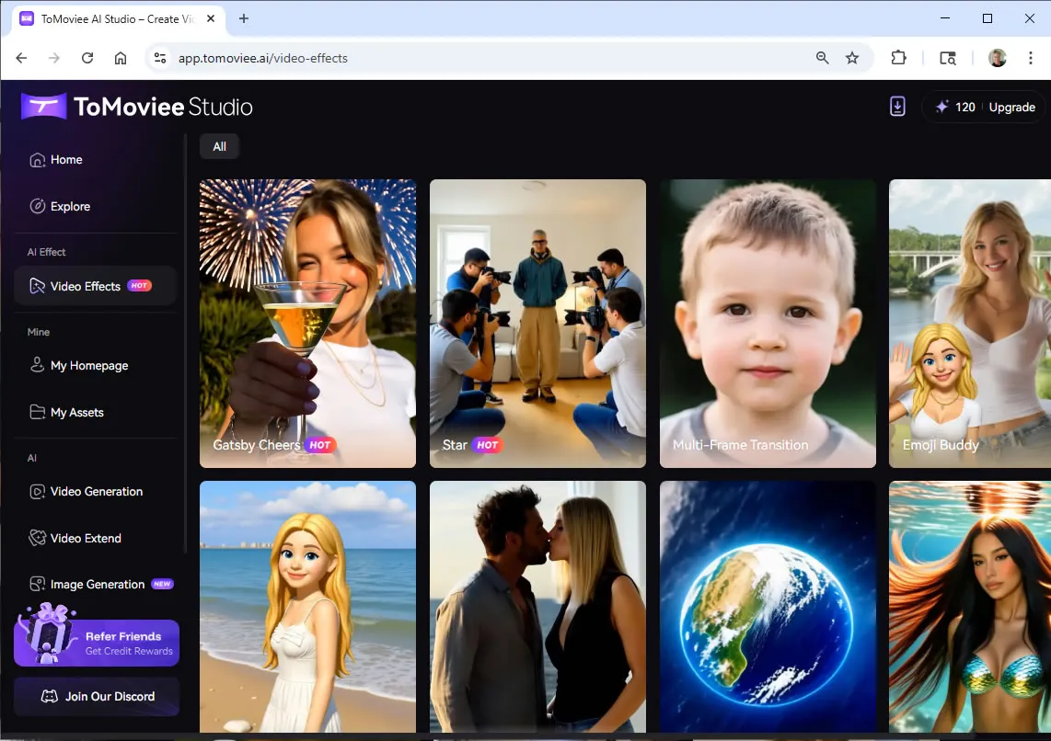Open a new browser tab
This screenshot has height=741, width=1051.
point(243,18)
